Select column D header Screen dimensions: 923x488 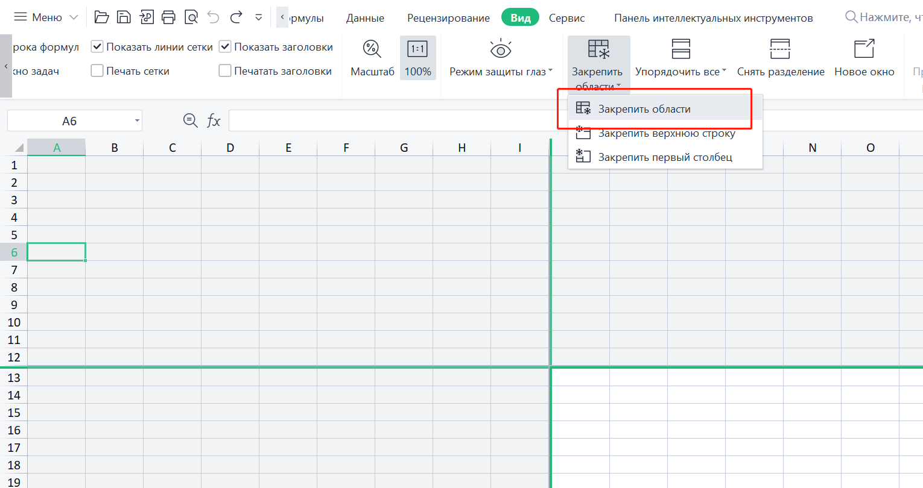pos(230,148)
